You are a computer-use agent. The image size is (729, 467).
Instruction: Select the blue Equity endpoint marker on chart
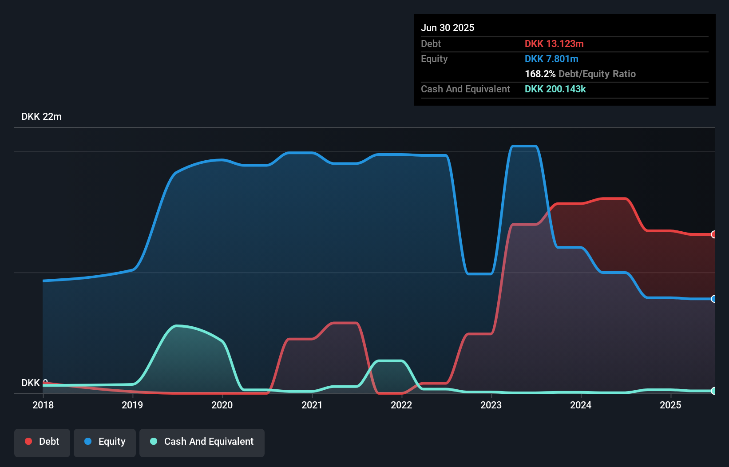click(714, 299)
